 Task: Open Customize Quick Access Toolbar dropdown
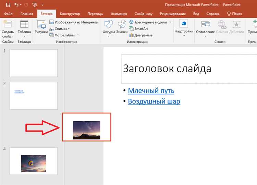pyautogui.click(x=42, y=5)
